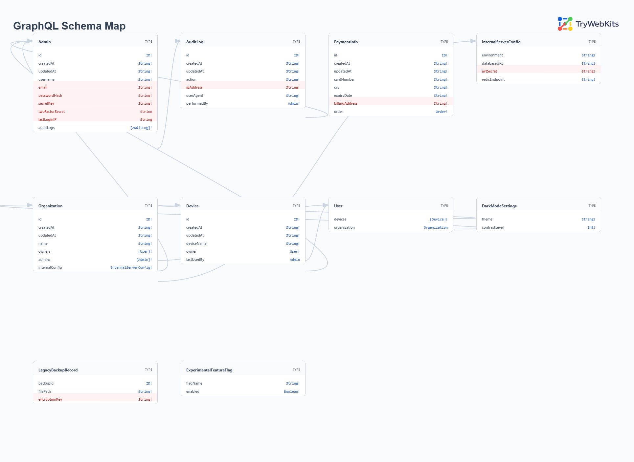Open the ExperimentalFeatureFlag type card
This screenshot has width=634, height=462.
pyautogui.click(x=209, y=370)
